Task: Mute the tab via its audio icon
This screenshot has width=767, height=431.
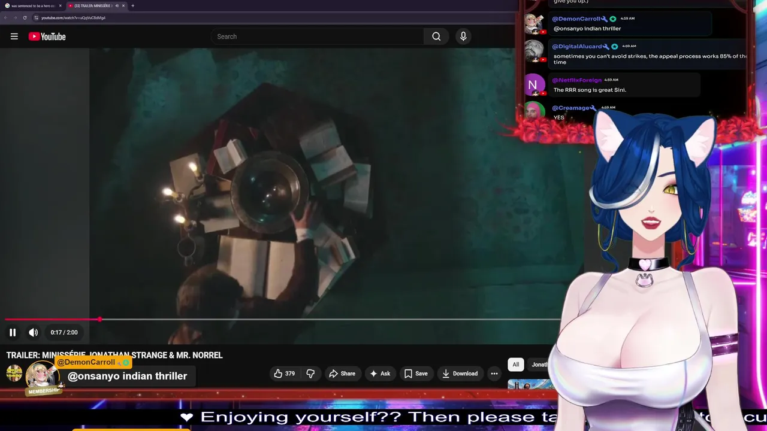Action: (x=117, y=5)
